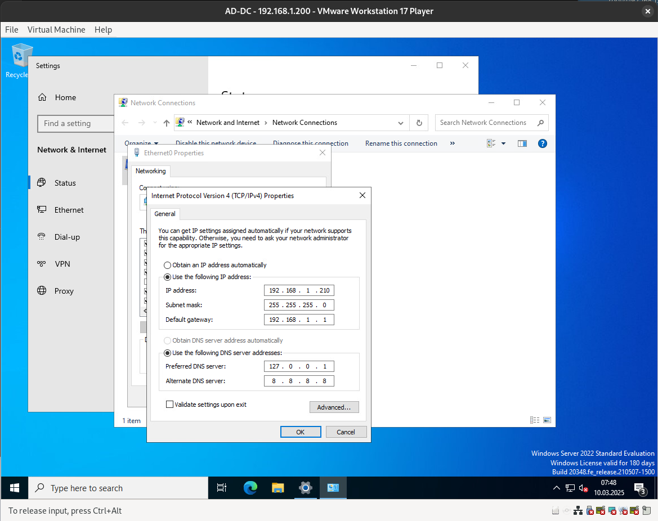Open Network Connections help icon
Viewport: 658px width, 521px height.
point(543,143)
